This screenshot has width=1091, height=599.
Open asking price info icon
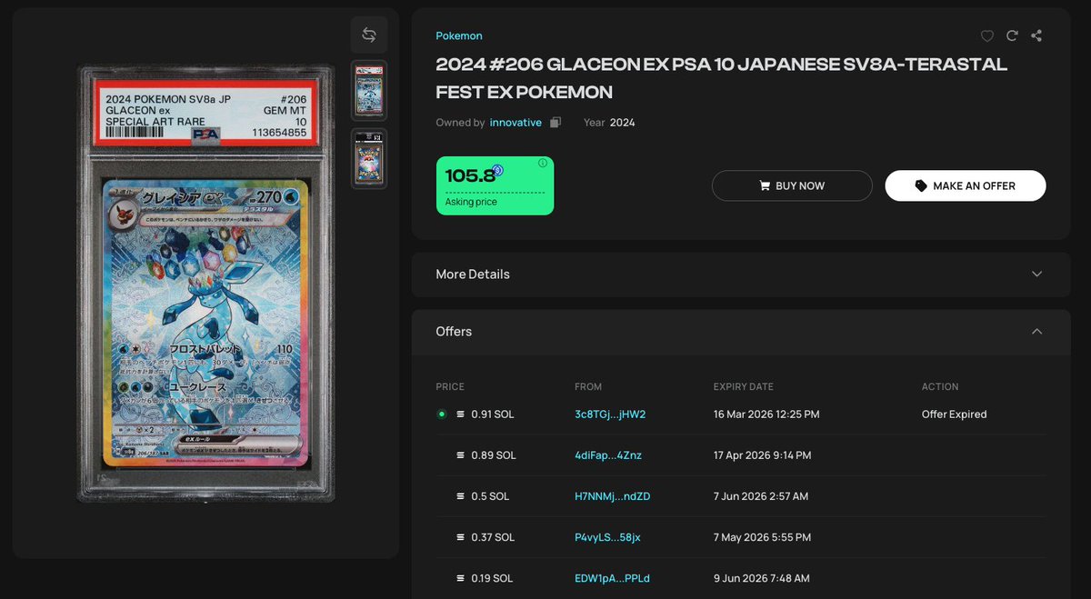pos(543,164)
